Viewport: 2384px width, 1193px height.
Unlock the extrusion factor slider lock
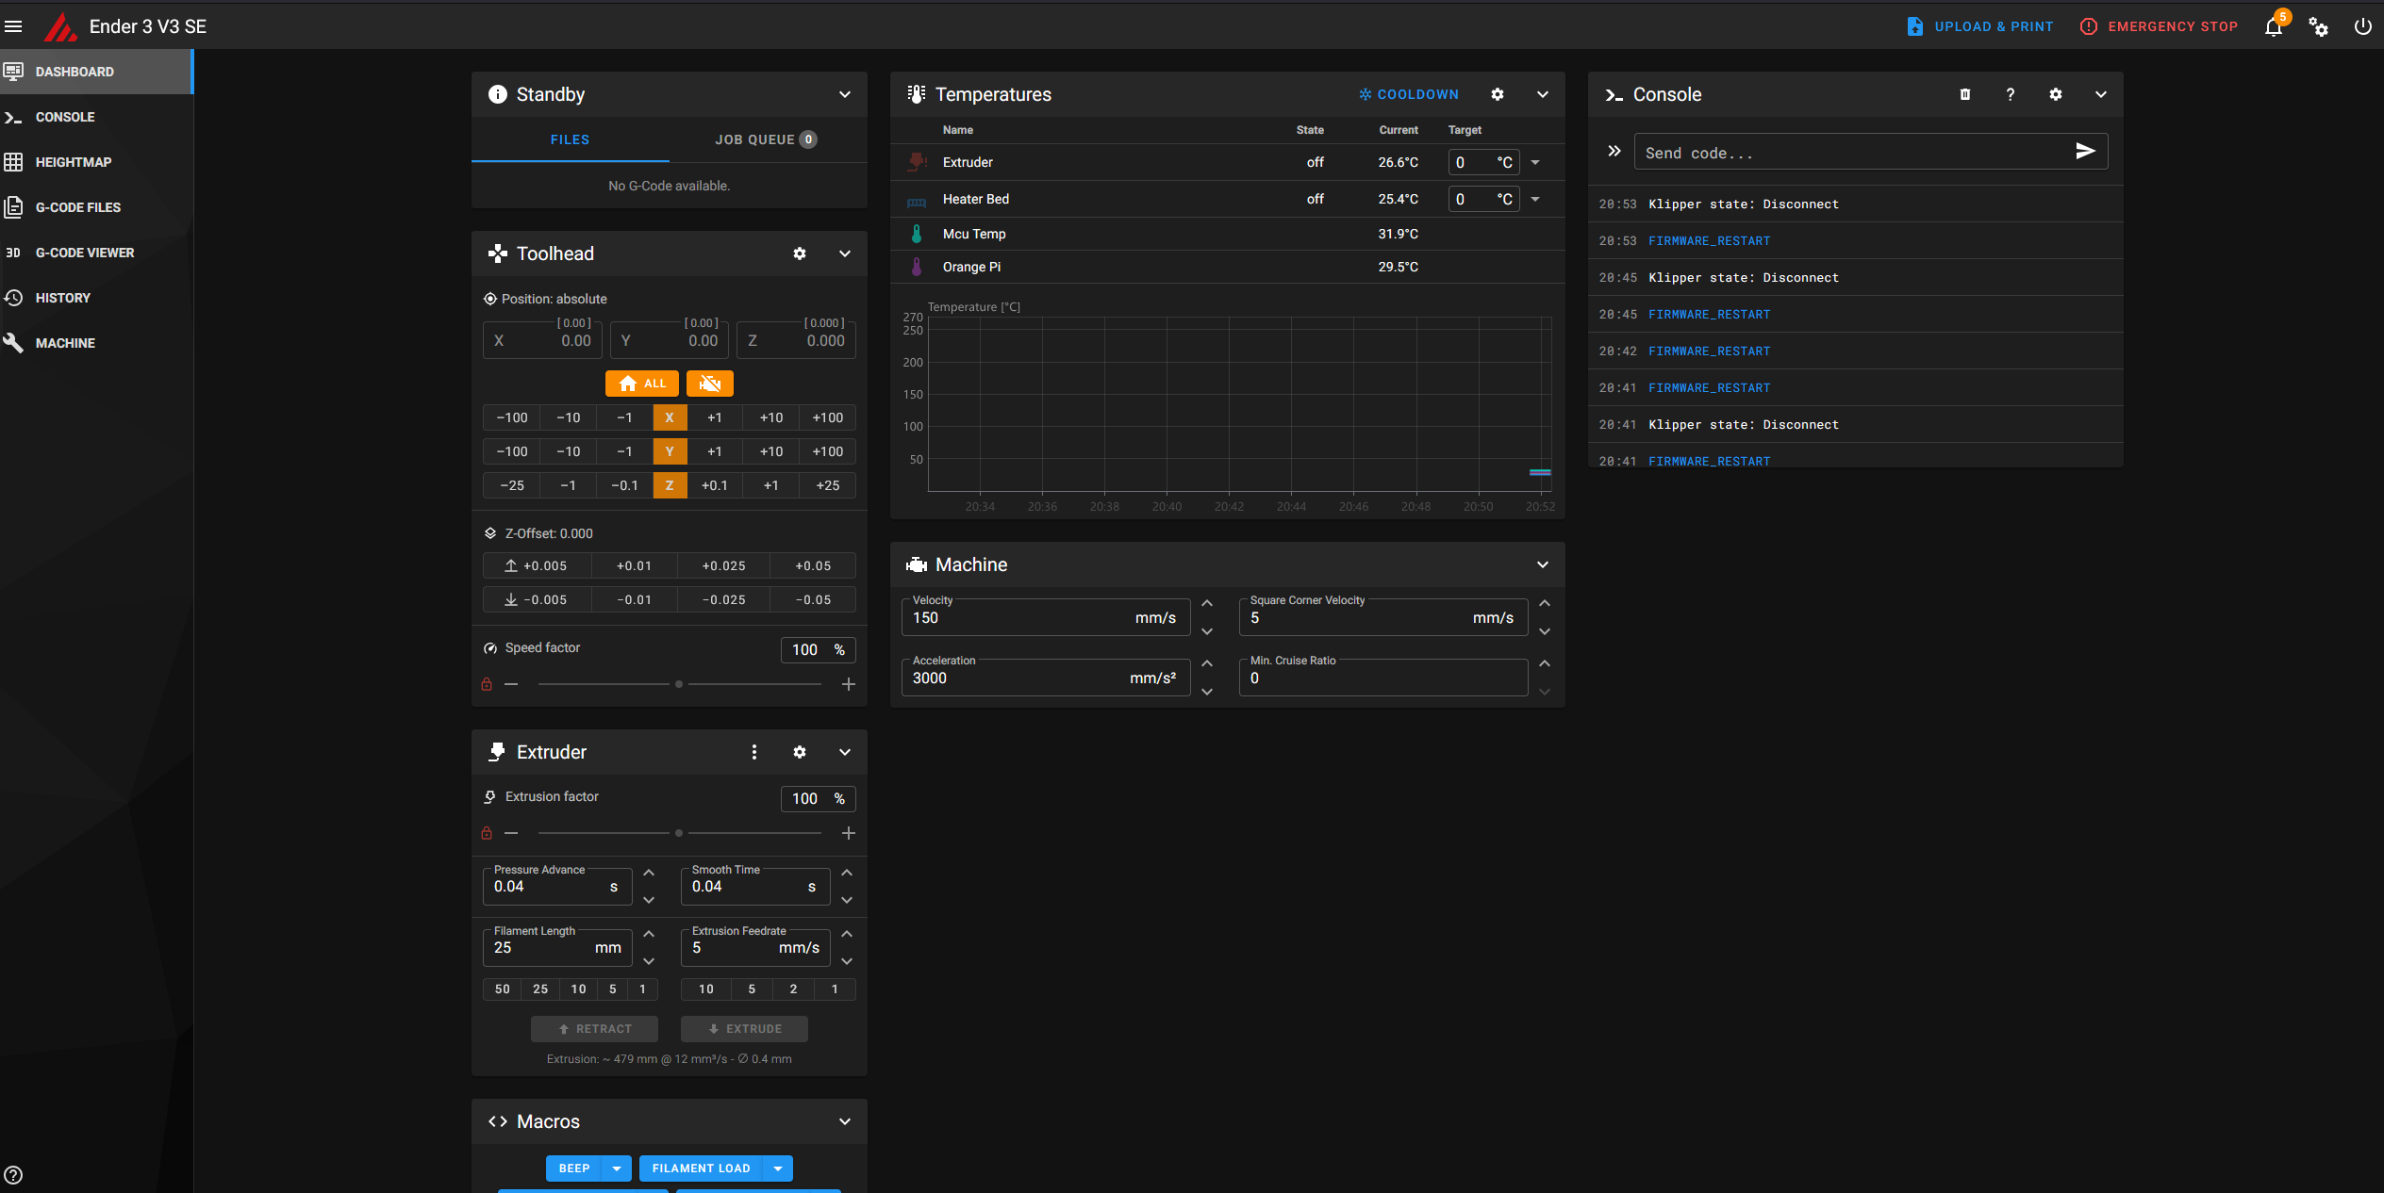click(x=487, y=833)
